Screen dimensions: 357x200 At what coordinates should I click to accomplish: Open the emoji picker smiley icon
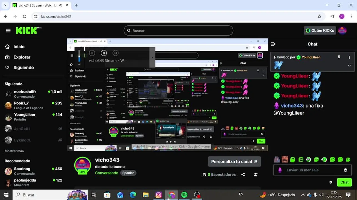coord(346,170)
